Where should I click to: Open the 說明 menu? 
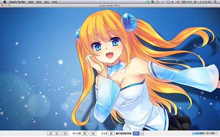pos(55,2)
